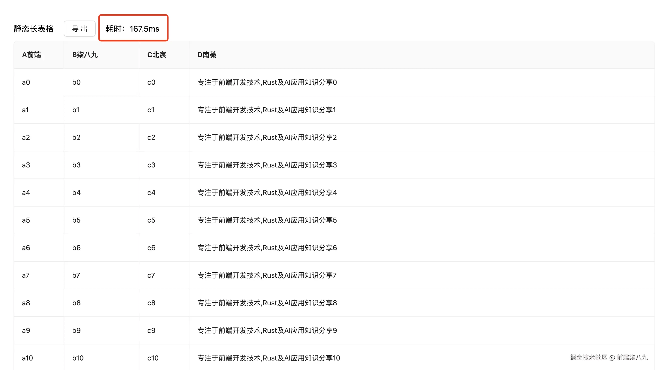Select the B柒八九 column header
The image size is (657, 370).
(x=85, y=55)
